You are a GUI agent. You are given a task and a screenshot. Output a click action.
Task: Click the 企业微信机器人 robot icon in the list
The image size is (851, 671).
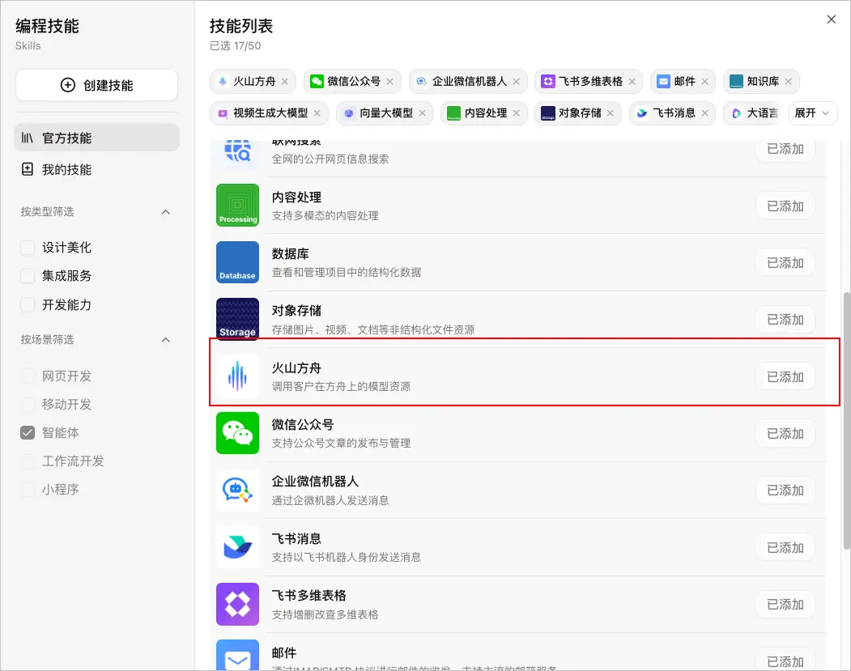[x=237, y=490]
